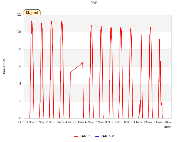Click the Nov 5 axis tick label
This screenshot has width=189, height=142.
[x=73, y=122]
